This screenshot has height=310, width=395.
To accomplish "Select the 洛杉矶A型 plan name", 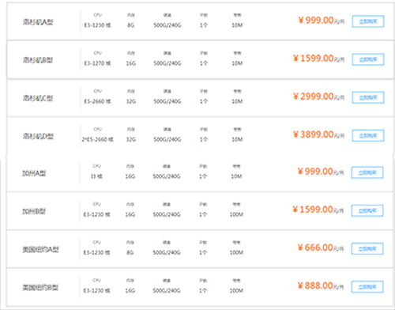I will [38, 22].
